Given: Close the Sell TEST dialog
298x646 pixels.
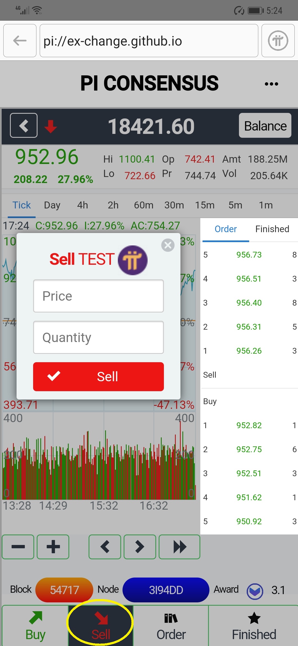Looking at the screenshot, I should [x=168, y=245].
